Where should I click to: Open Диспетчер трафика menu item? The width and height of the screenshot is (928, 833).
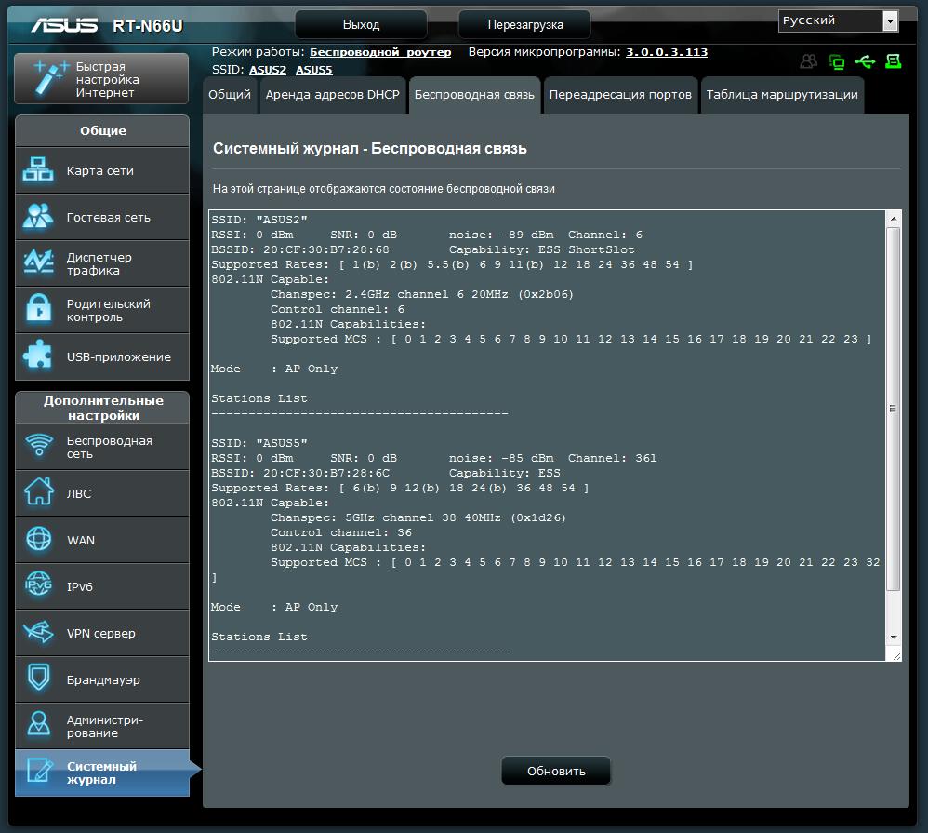click(102, 263)
